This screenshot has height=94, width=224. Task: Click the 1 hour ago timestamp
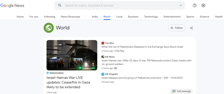[x=52, y=92]
